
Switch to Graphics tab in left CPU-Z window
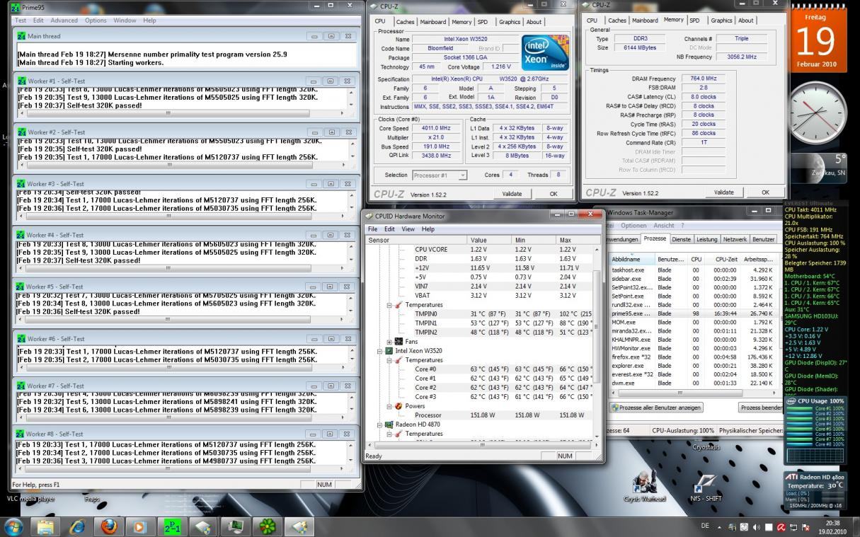click(x=510, y=22)
